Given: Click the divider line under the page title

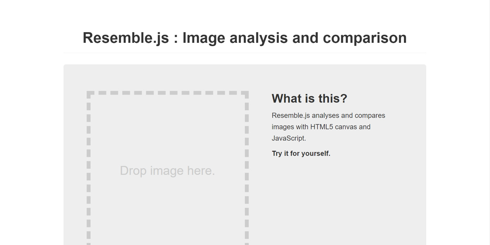Looking at the screenshot, I should [245, 53].
